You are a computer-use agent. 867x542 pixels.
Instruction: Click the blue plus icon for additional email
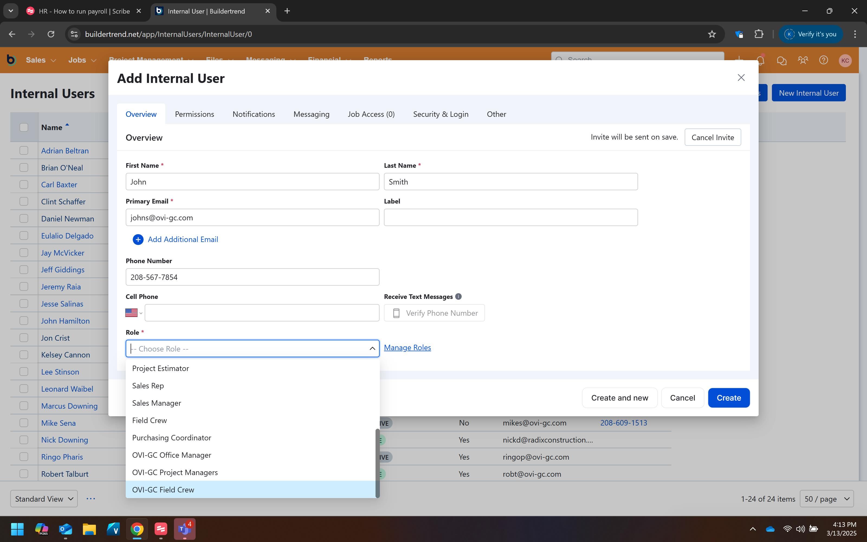[138, 240]
